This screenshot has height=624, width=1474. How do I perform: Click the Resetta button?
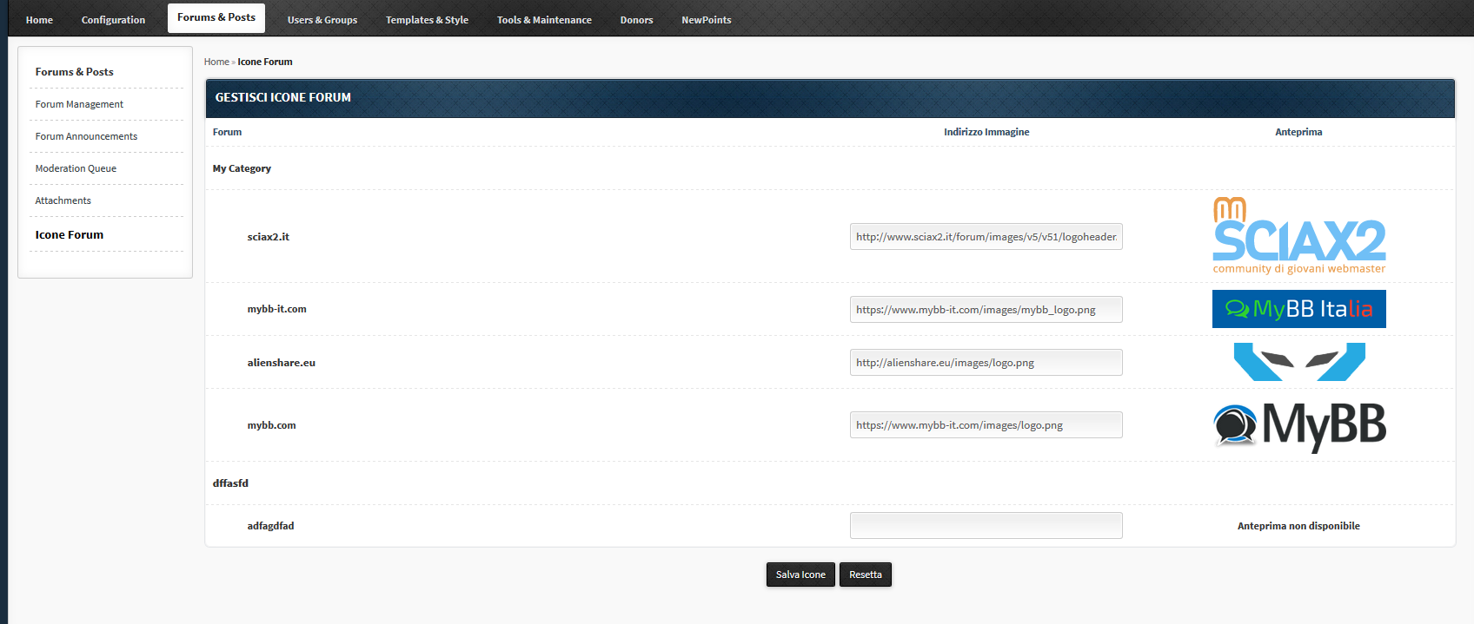[866, 575]
